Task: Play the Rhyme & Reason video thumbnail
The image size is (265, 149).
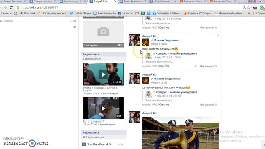Action: [x=104, y=74]
